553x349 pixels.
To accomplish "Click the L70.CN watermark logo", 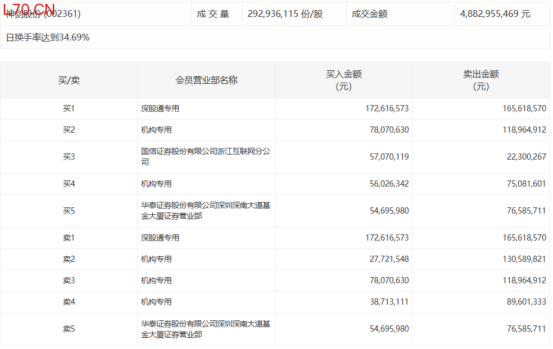I will (29, 8).
